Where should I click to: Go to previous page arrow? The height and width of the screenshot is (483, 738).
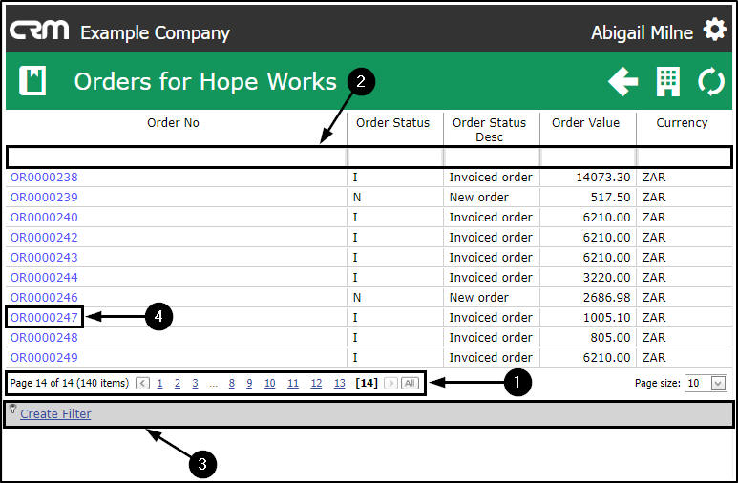142,383
